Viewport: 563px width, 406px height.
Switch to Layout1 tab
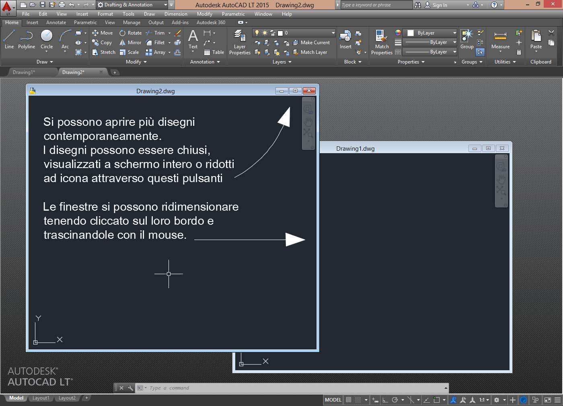[41, 398]
